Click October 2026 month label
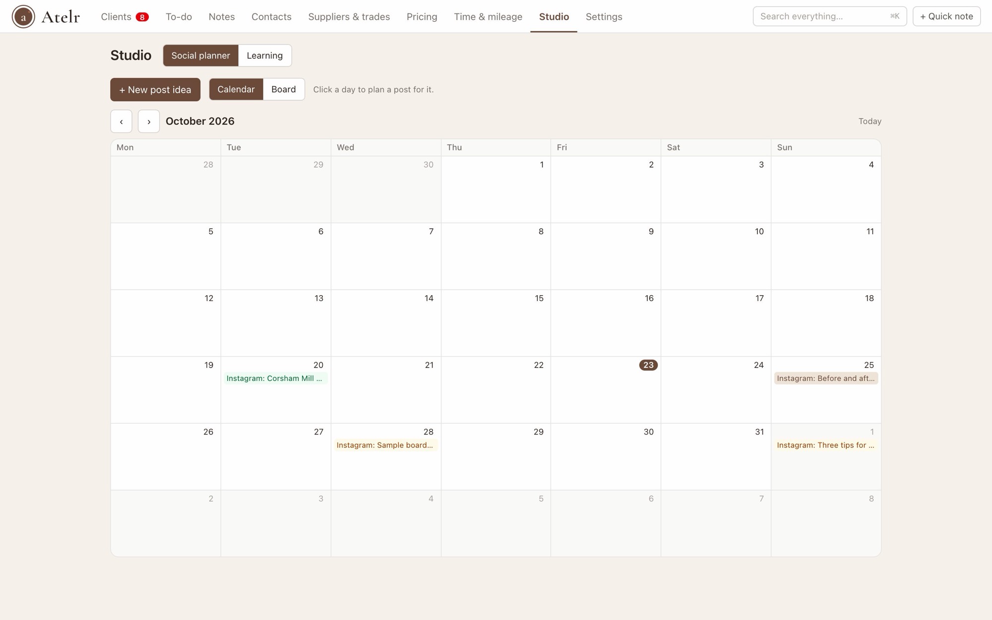The height and width of the screenshot is (620, 992). [200, 122]
